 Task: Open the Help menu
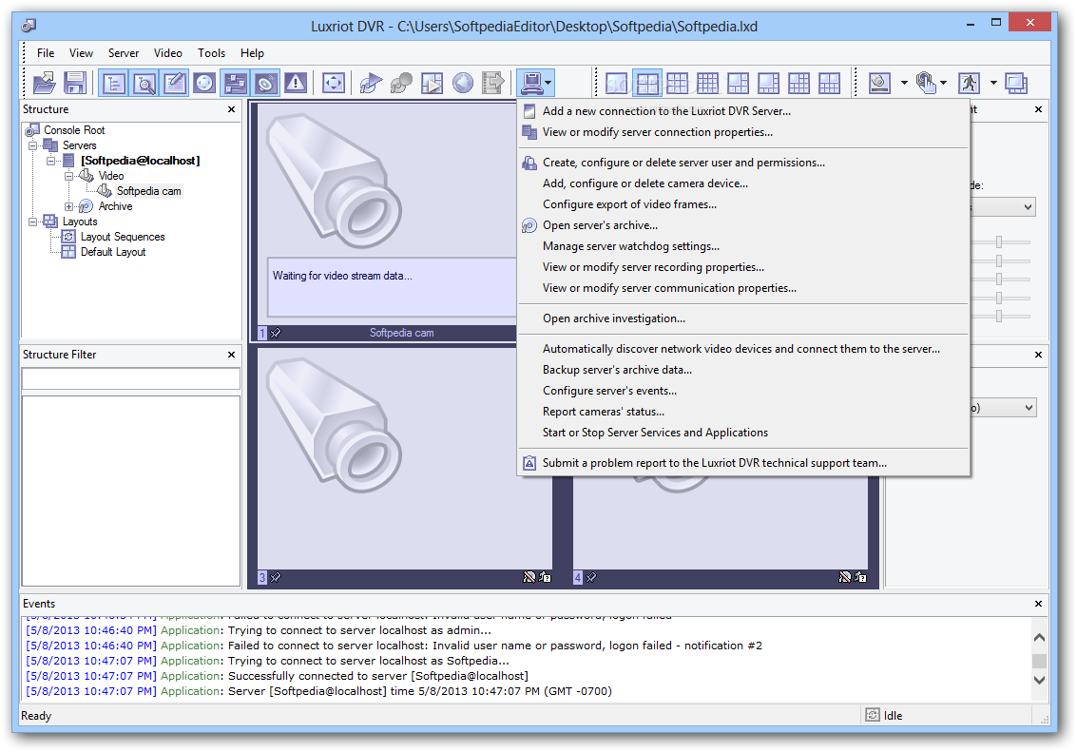(252, 53)
